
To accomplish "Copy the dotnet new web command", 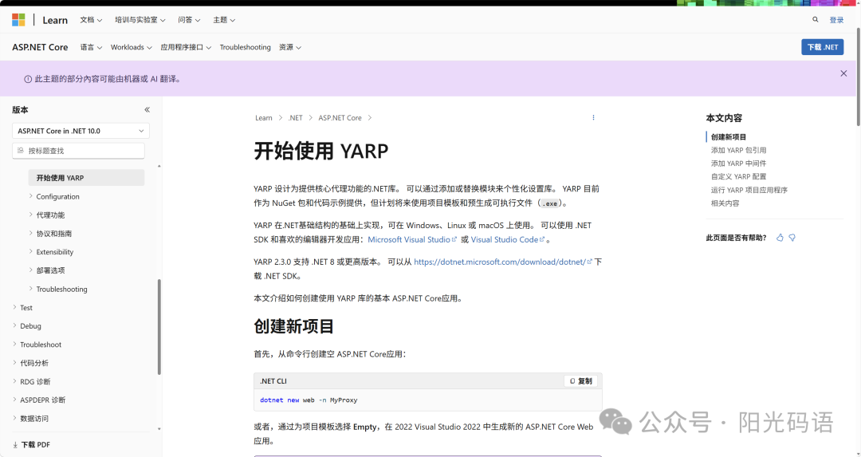I will [581, 381].
